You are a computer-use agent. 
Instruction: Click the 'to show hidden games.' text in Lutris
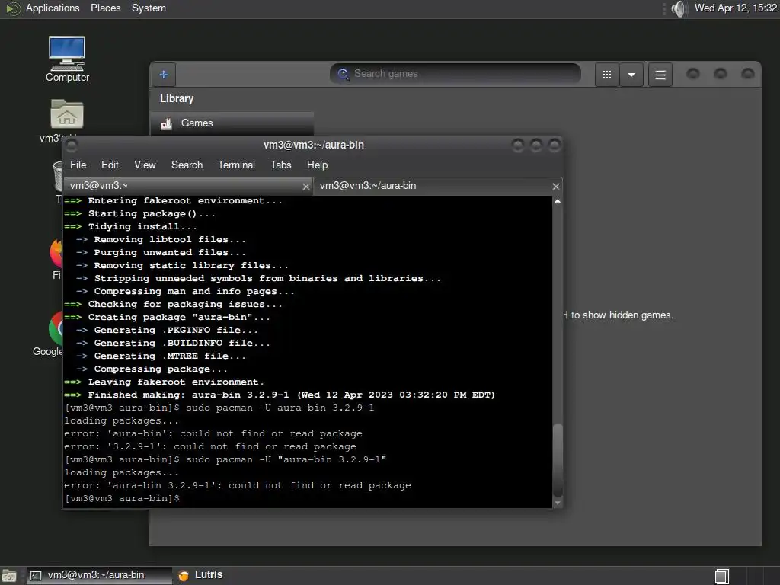[x=622, y=315]
